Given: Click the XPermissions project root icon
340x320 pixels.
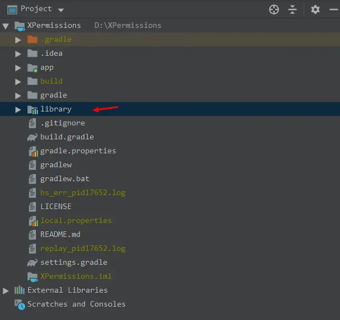Looking at the screenshot, I should coord(20,26).
